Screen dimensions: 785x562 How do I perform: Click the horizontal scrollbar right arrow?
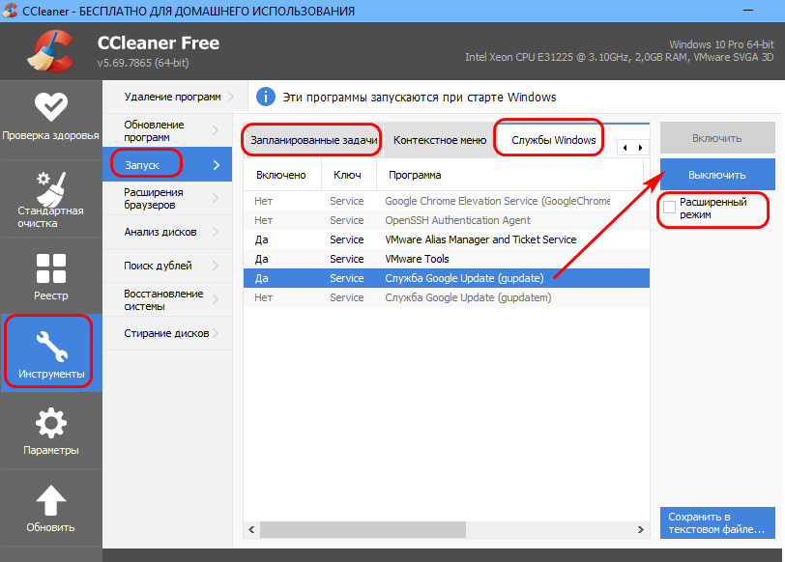640,529
